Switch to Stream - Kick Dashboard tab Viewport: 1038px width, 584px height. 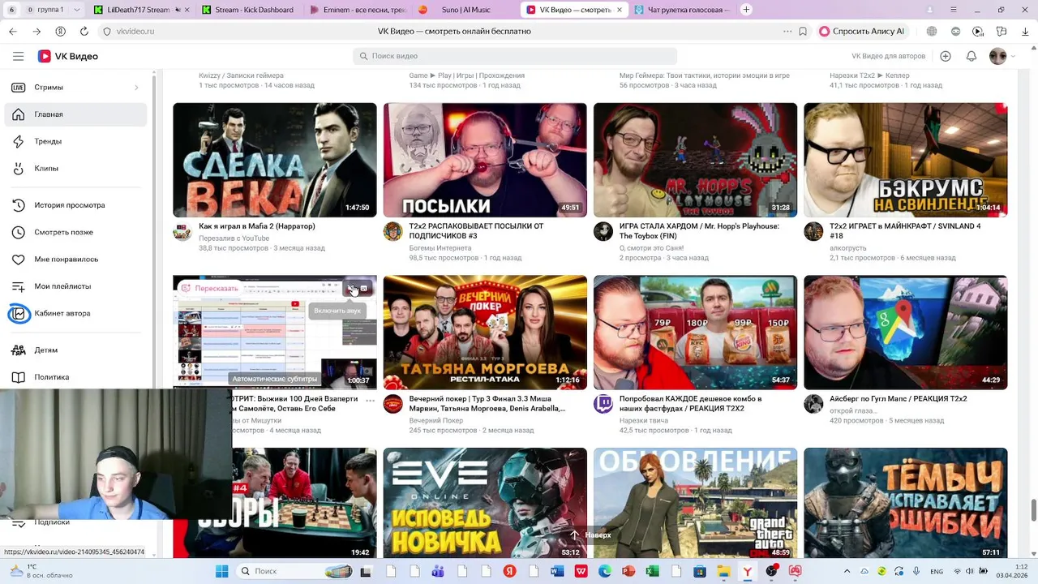(247, 10)
